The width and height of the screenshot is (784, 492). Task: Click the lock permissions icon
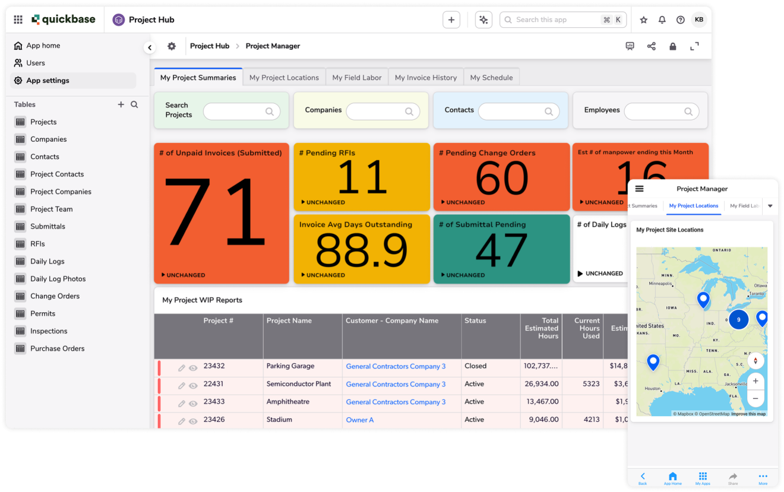click(x=673, y=46)
